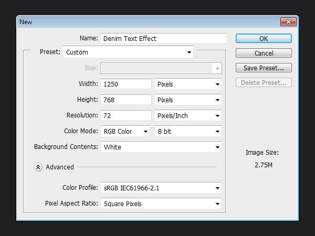Click the disabled Size dropdown arrow

pyautogui.click(x=217, y=68)
